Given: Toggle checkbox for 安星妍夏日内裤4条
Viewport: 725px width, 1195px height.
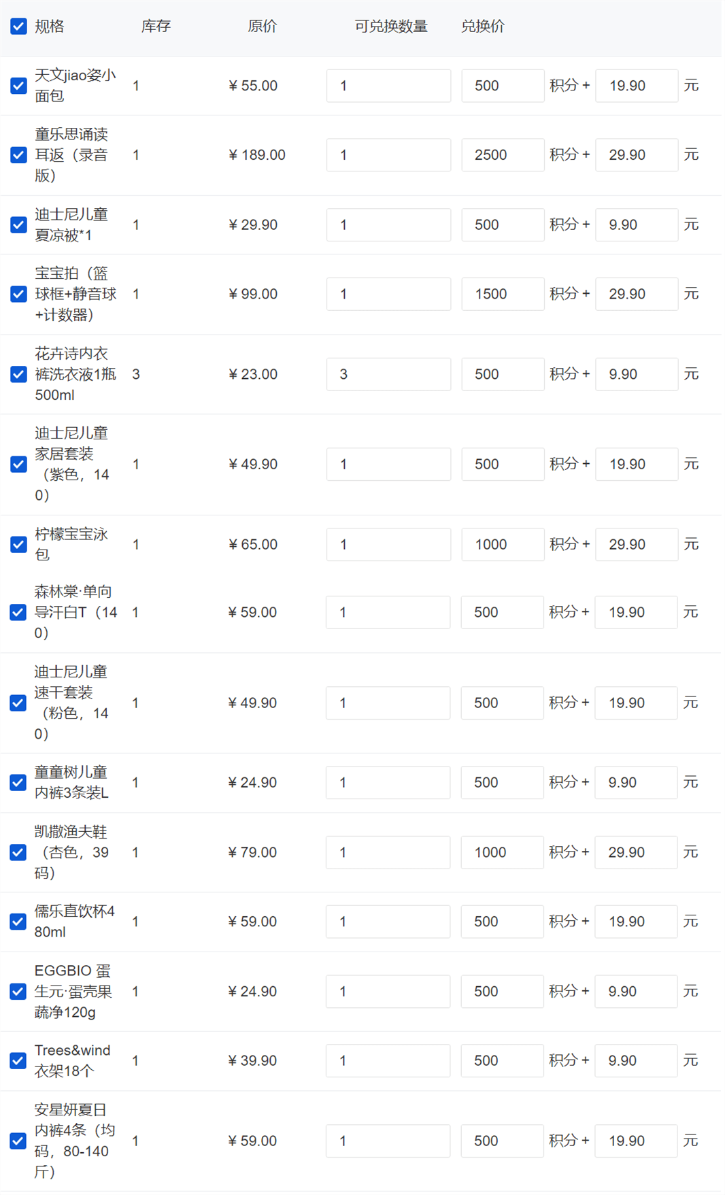Looking at the screenshot, I should [x=18, y=1141].
